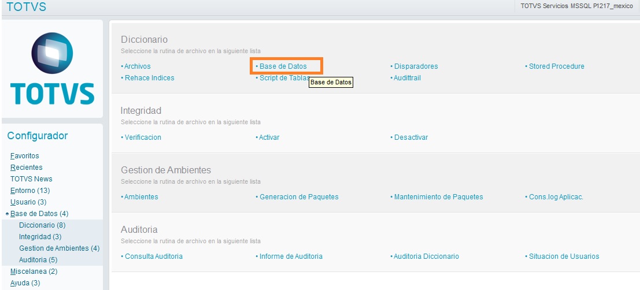Screen dimensions: 640x290
Task: Select Favoritos in Configurador menu
Action: pyautogui.click(x=24, y=156)
